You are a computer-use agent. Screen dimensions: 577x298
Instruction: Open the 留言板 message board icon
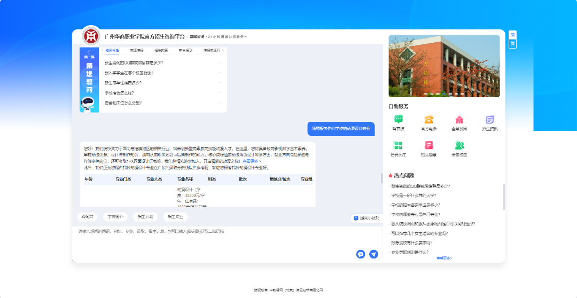point(398,120)
